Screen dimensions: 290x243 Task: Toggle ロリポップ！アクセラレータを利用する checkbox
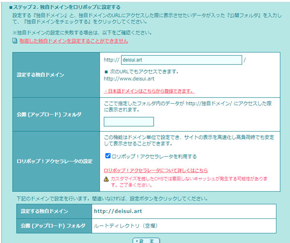pyautogui.click(x=108, y=156)
